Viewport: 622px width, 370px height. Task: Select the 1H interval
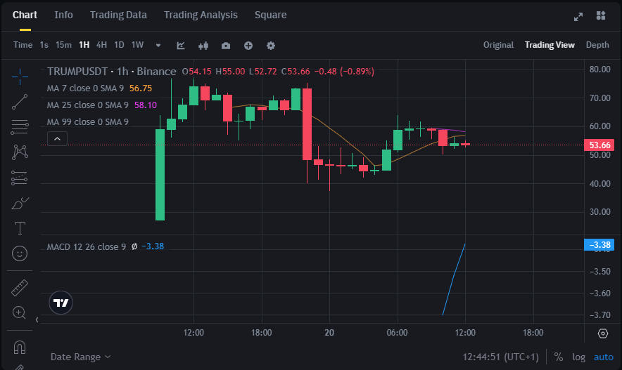pyautogui.click(x=84, y=45)
